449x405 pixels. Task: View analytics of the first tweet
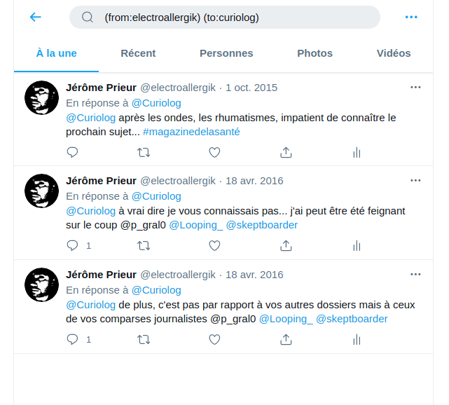pos(357,152)
